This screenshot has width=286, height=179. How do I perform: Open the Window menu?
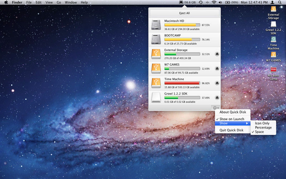[x=71, y=3]
